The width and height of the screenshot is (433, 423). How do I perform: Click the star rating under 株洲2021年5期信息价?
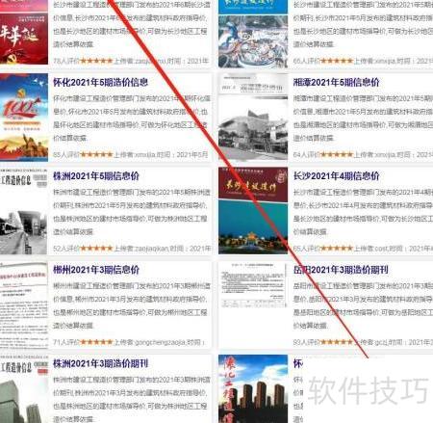(96, 249)
